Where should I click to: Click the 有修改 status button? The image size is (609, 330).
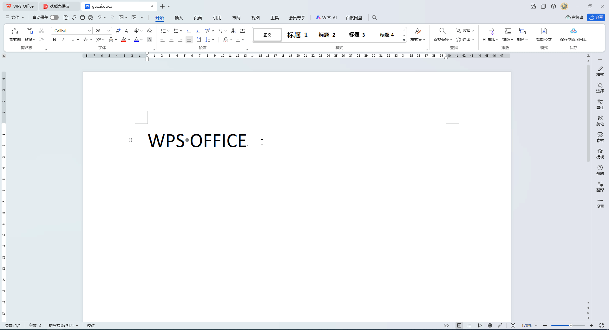pyautogui.click(x=574, y=17)
